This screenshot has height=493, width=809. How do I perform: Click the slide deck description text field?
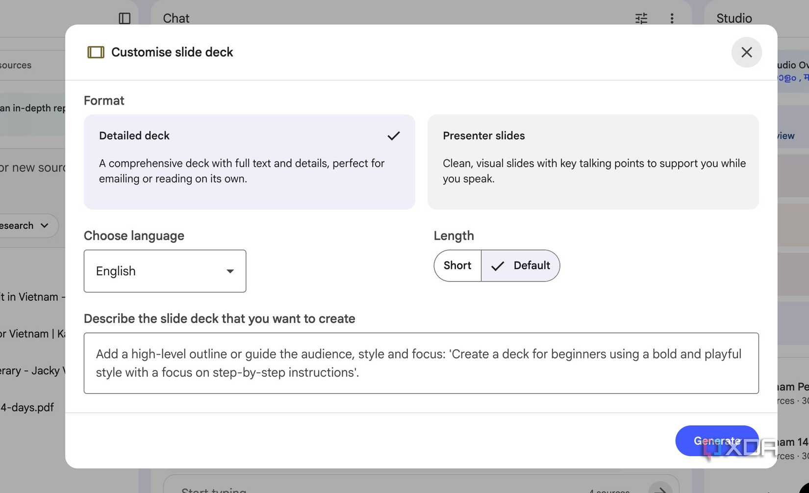tap(421, 363)
